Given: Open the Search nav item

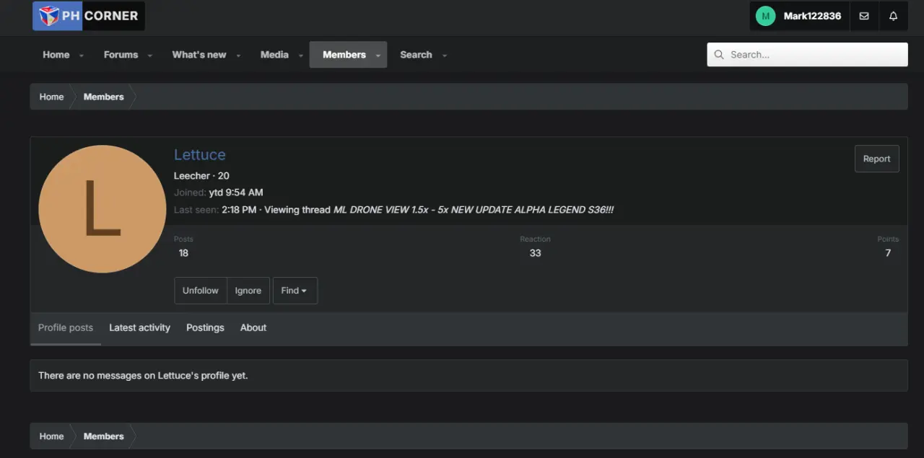Looking at the screenshot, I should [x=416, y=55].
